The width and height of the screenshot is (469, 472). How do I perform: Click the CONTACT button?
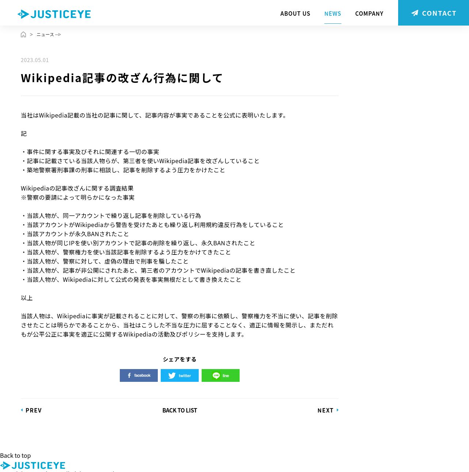coord(434,13)
